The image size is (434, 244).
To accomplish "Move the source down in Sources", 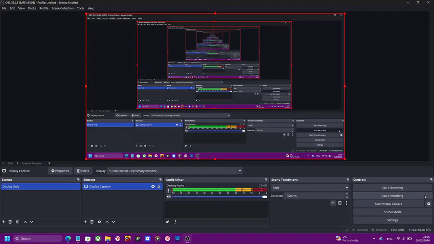I will click(113, 222).
